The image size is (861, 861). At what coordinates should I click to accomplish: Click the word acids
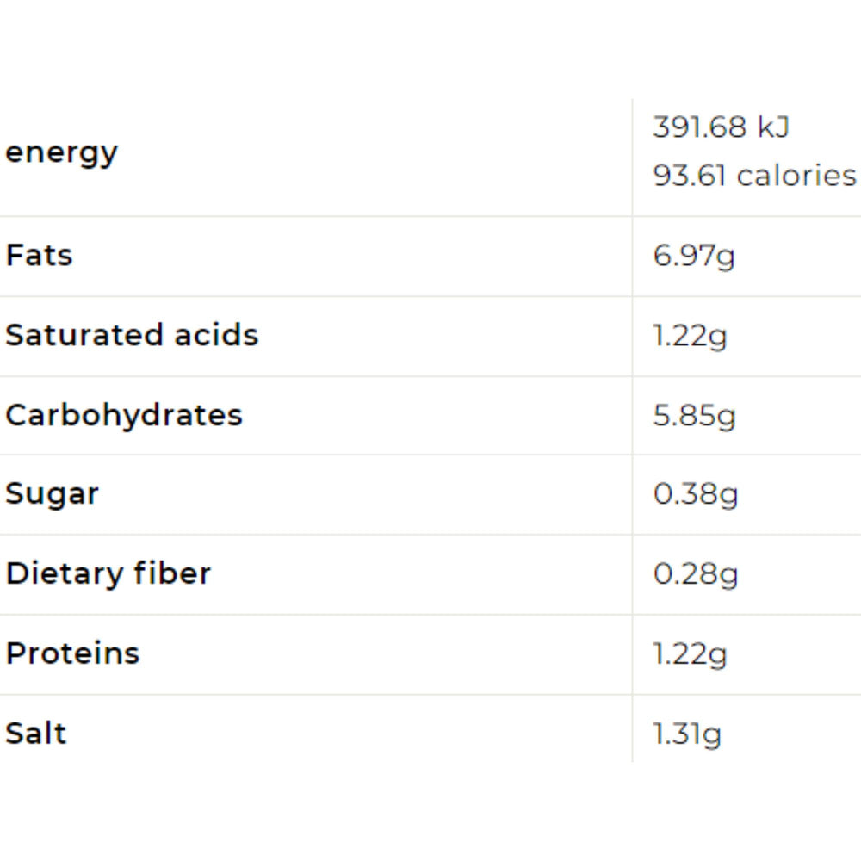coord(215,335)
